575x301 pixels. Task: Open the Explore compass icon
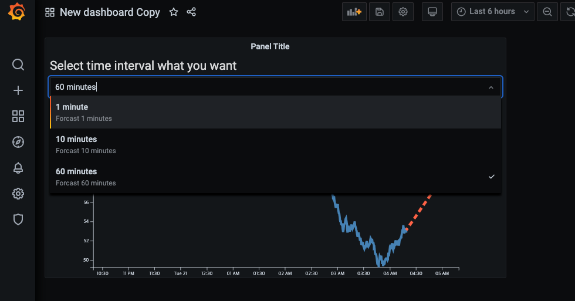pos(18,142)
